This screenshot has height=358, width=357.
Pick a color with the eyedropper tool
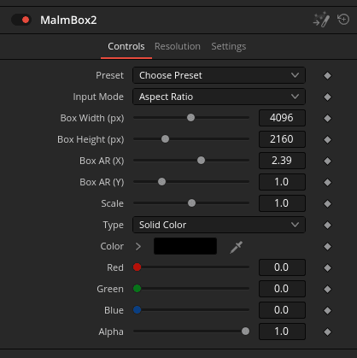236,247
